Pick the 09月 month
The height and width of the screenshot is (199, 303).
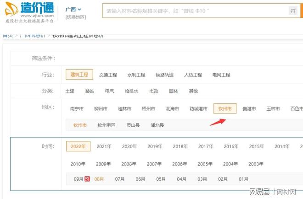[79, 179]
